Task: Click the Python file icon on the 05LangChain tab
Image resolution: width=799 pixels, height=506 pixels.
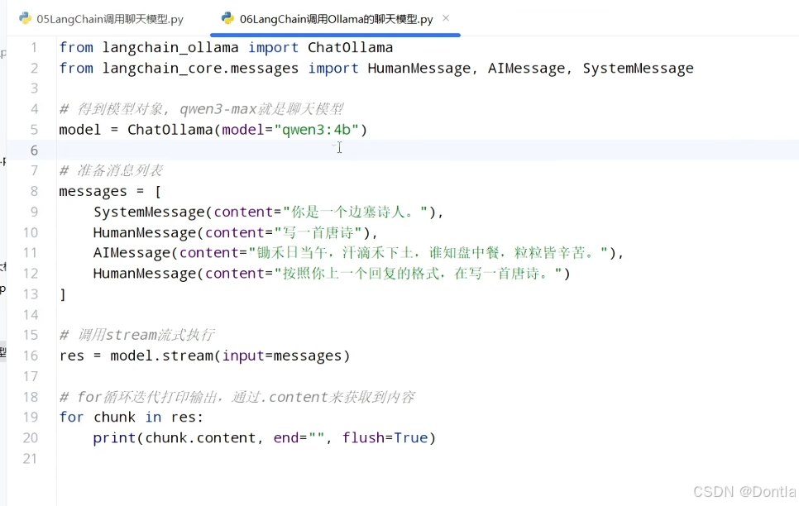Action: [x=25, y=19]
